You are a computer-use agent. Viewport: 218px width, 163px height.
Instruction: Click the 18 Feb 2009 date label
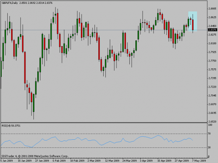click(77, 161)
